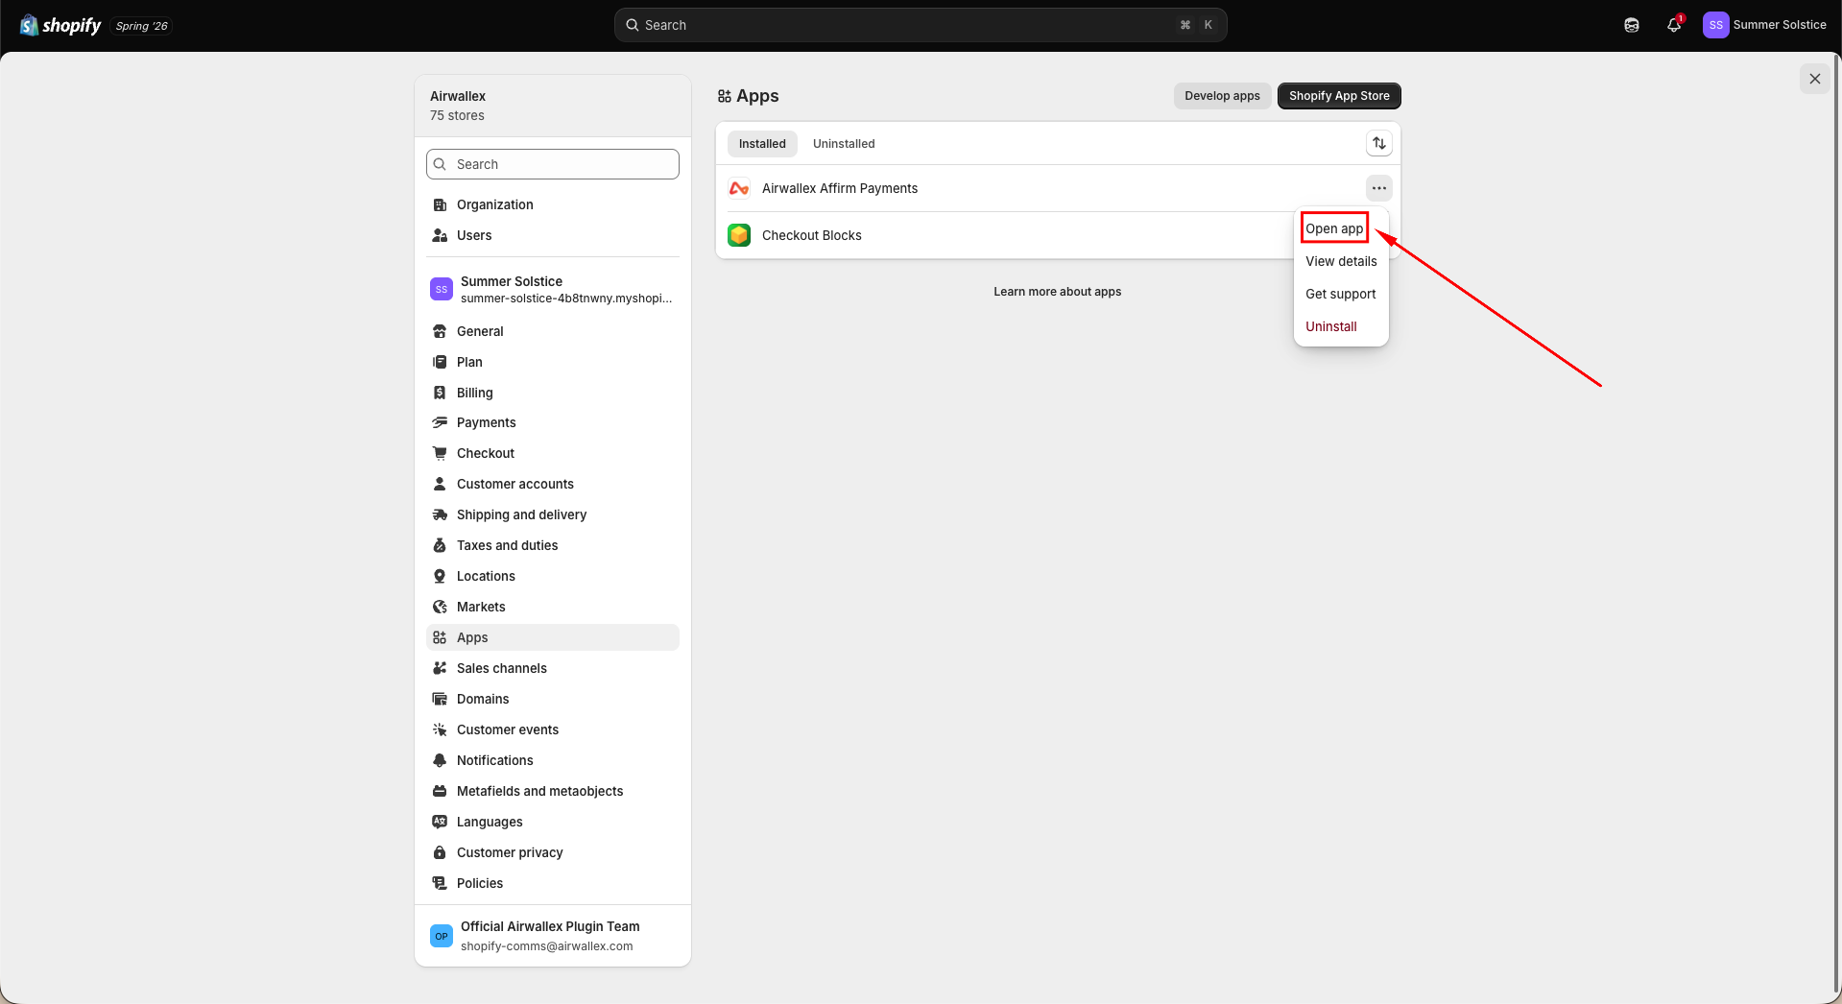Click the Shopify logo
This screenshot has width=1842, height=1004.
point(60,25)
